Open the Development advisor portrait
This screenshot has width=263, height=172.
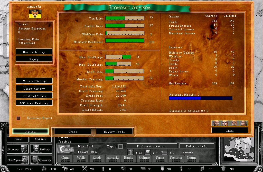(17, 160)
